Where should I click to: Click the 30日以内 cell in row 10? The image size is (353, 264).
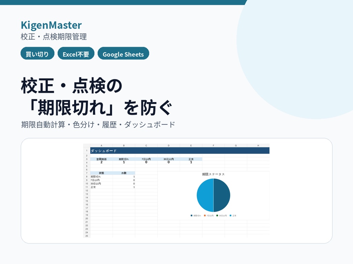(x=101, y=184)
